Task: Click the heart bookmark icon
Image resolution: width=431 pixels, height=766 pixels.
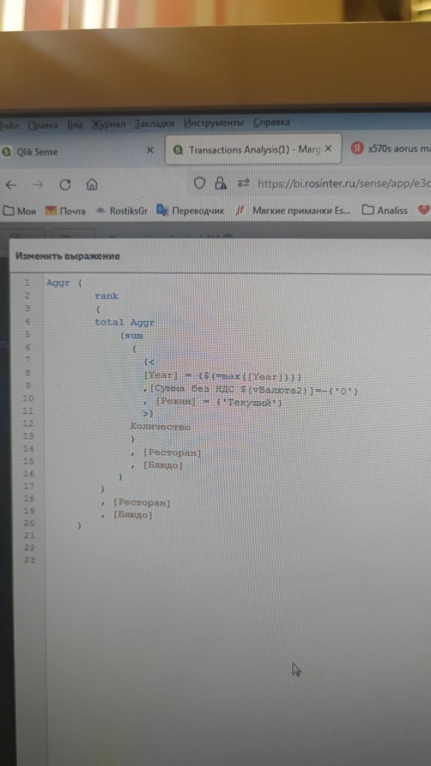Action: [424, 209]
